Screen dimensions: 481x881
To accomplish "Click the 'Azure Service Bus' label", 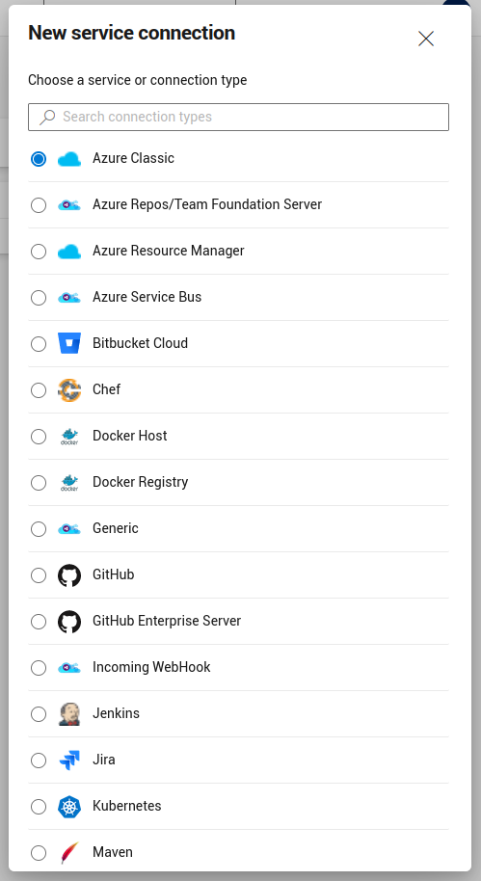I will pos(147,297).
